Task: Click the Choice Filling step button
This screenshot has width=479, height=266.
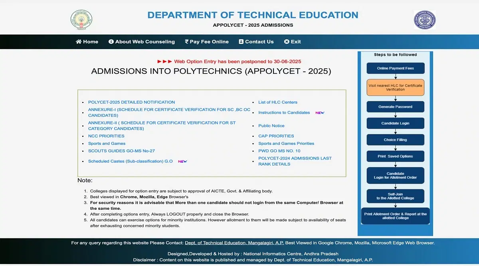Action: pyautogui.click(x=396, y=140)
